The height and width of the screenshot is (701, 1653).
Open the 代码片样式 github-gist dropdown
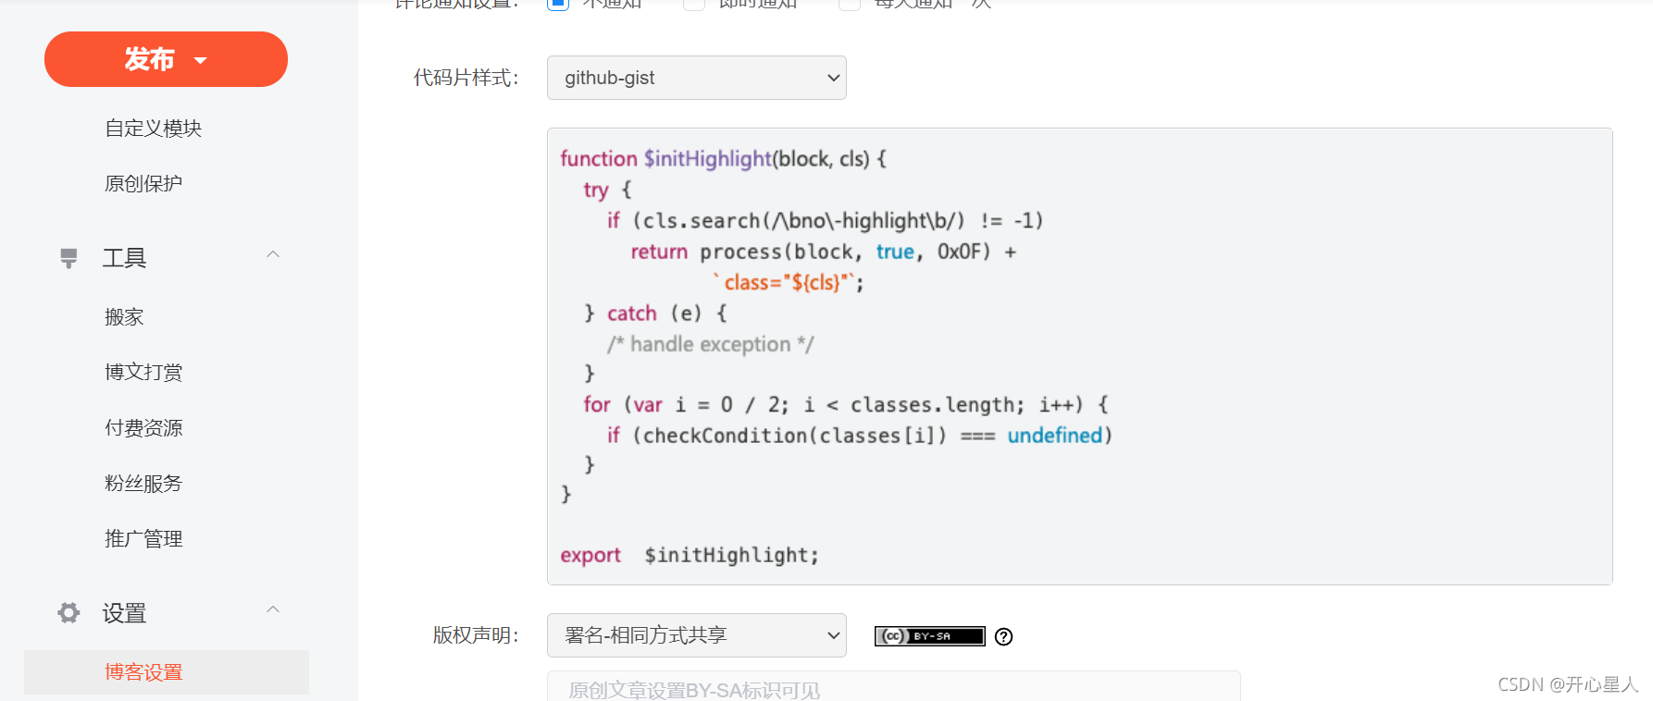(697, 78)
